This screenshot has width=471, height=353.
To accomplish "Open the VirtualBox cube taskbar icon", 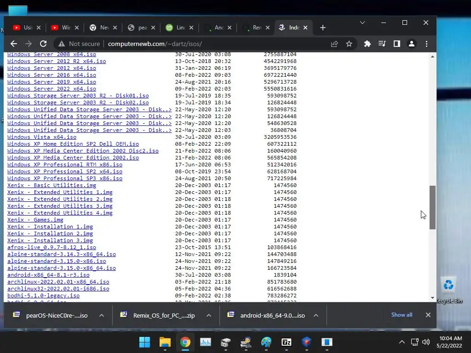I will 307,342.
